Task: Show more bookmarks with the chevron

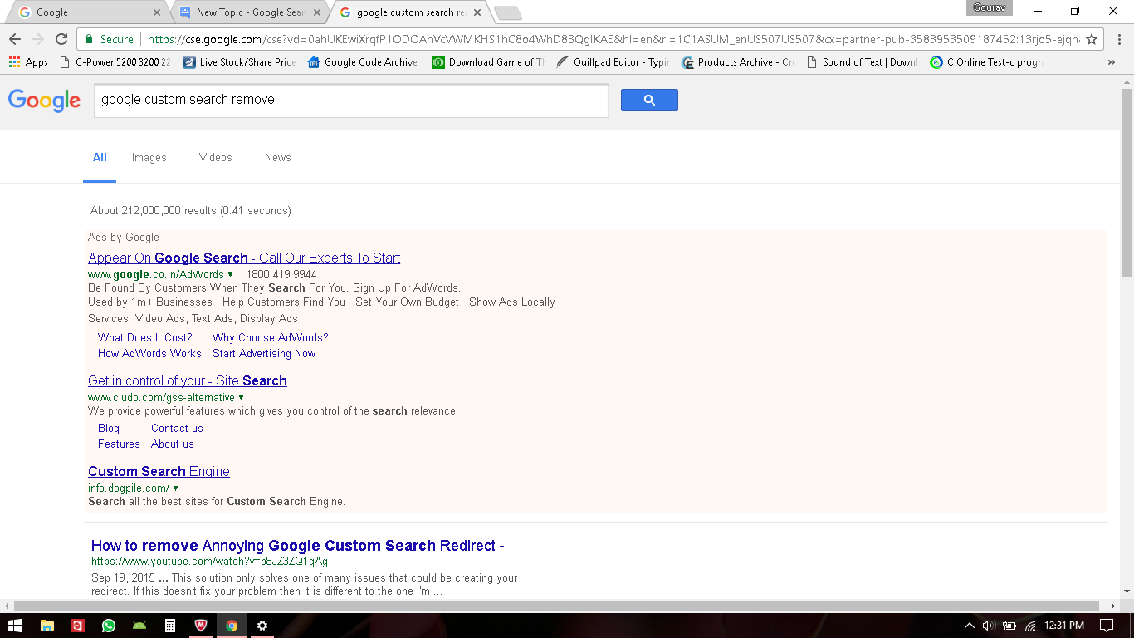Action: pyautogui.click(x=1112, y=62)
